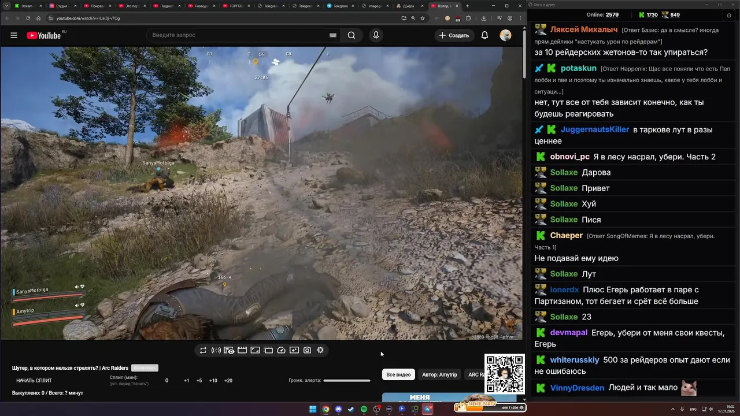The image size is (740, 416).
Task: Click username whiterusskiy in chat
Action: point(574,360)
